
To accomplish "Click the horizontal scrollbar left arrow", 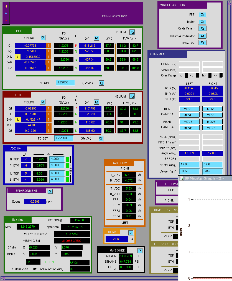I will coord(2,278).
